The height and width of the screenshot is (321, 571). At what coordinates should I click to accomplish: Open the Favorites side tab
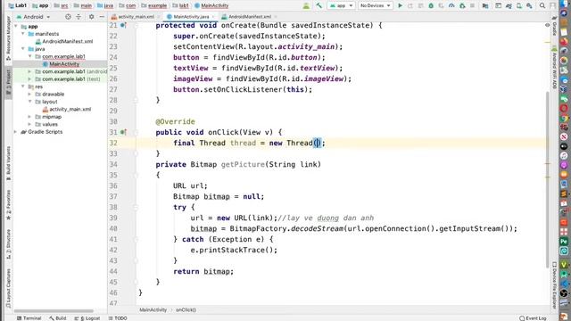click(x=8, y=204)
